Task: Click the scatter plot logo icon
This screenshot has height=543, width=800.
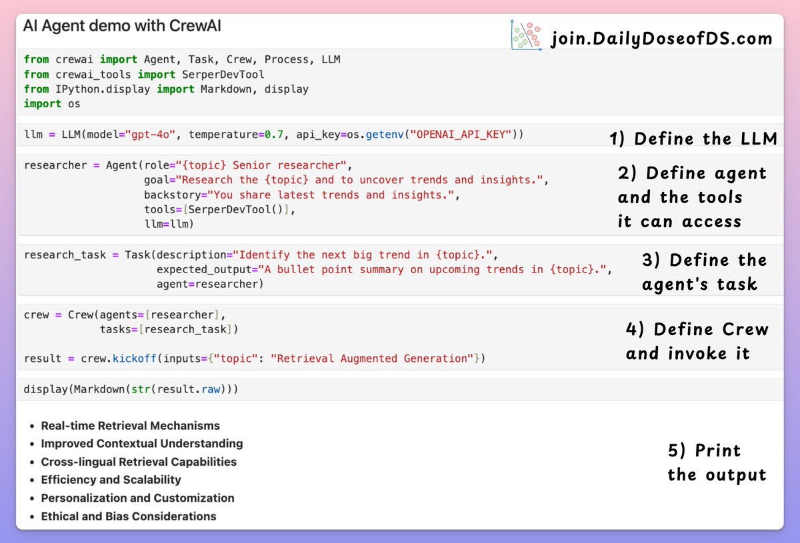Action: (525, 36)
